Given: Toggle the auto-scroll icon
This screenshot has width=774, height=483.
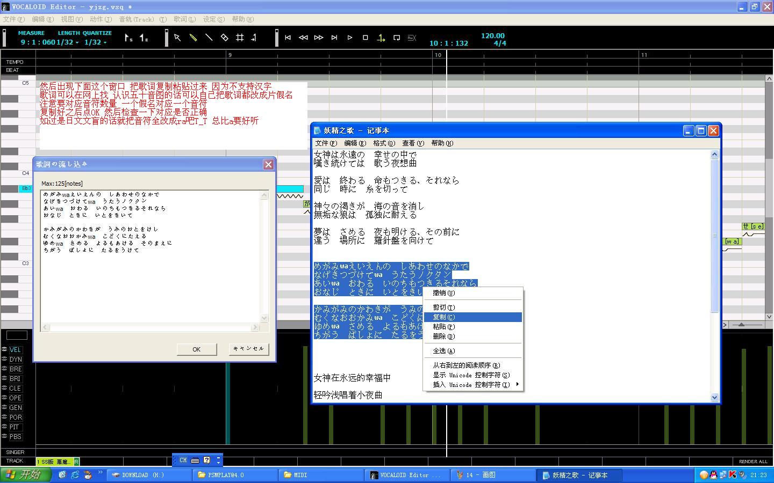Looking at the screenshot, I should (x=381, y=38).
